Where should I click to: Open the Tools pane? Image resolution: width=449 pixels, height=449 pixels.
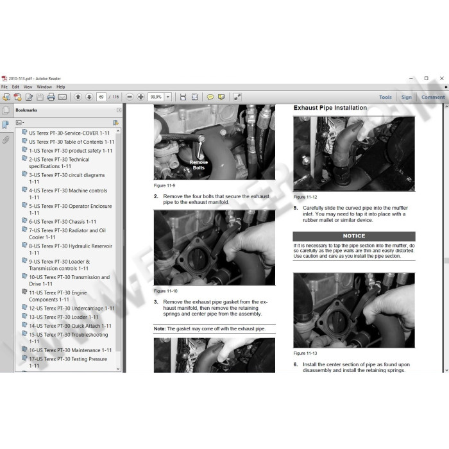click(x=385, y=97)
